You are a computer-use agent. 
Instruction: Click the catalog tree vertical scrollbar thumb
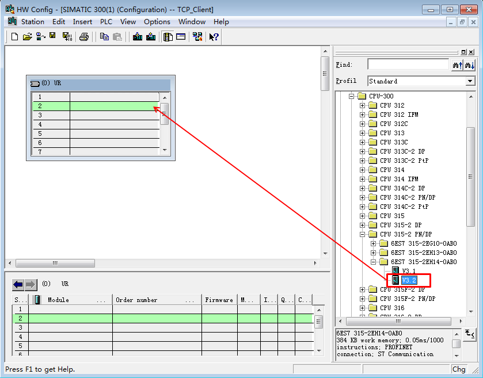(470, 177)
